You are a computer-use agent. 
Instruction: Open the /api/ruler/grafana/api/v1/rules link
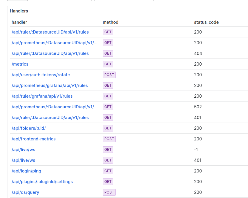pyautogui.click(x=42, y=96)
